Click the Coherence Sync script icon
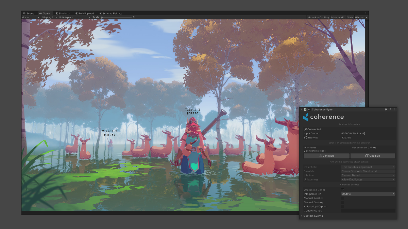Screen dimensions: 408x229 pyautogui.click(x=305, y=110)
